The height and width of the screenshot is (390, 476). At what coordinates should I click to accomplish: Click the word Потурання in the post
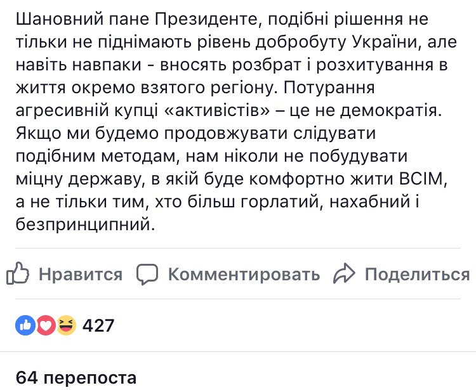pos(329,88)
